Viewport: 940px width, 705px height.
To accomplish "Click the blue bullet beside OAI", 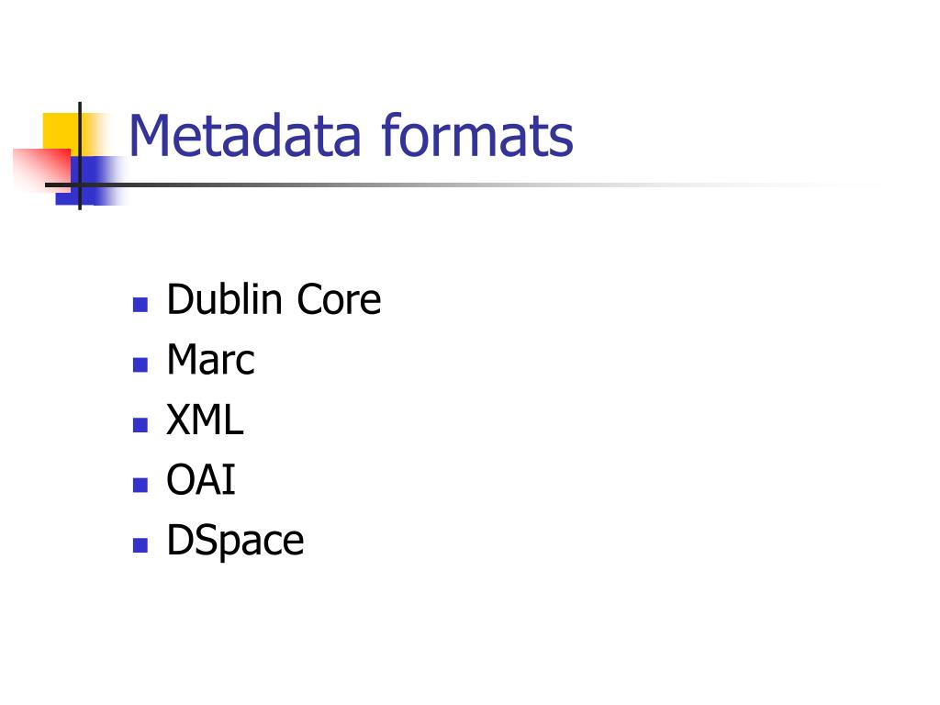I will 140,485.
